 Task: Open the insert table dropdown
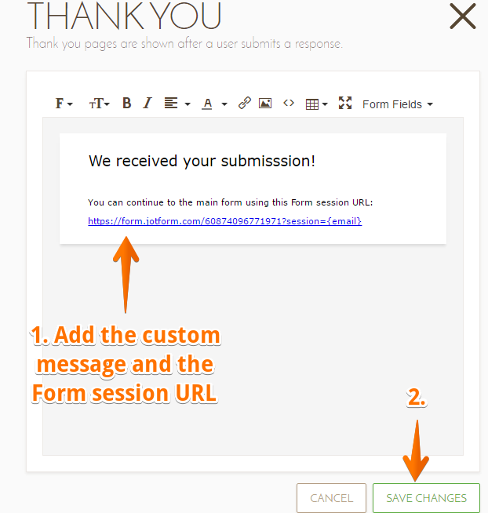click(x=316, y=104)
